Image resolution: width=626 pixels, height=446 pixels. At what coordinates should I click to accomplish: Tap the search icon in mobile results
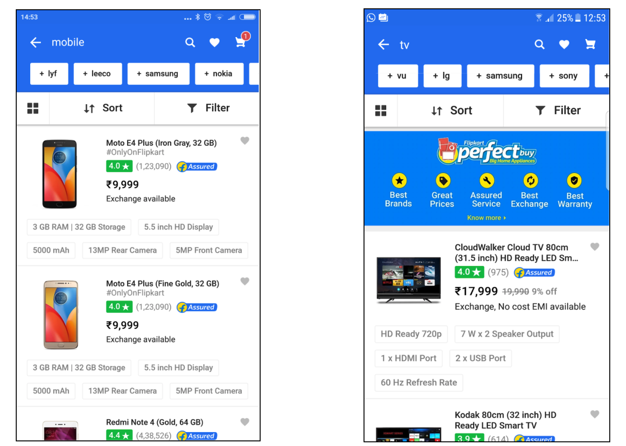click(x=190, y=42)
